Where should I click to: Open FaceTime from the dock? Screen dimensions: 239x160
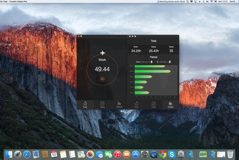click(108, 154)
